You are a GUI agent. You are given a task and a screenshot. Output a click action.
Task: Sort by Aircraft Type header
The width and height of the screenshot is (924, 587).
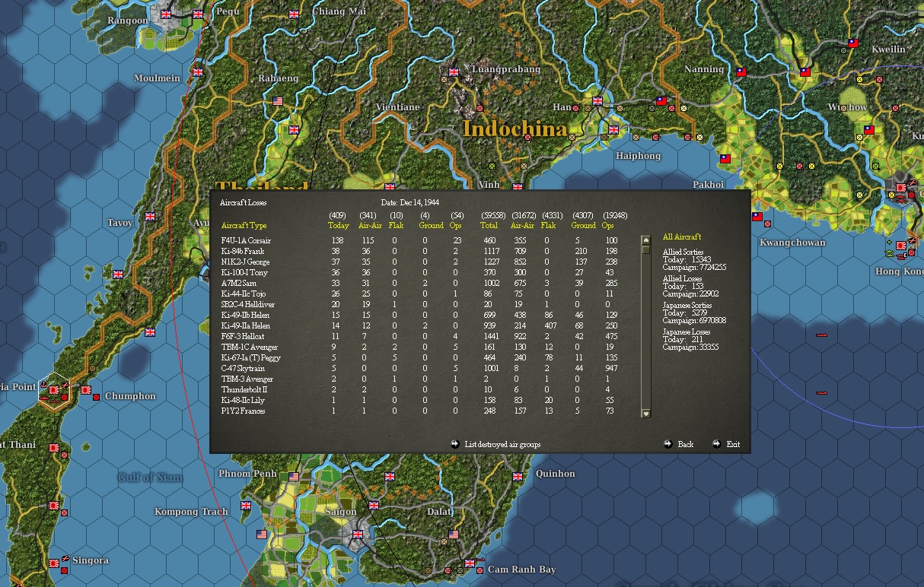(244, 225)
